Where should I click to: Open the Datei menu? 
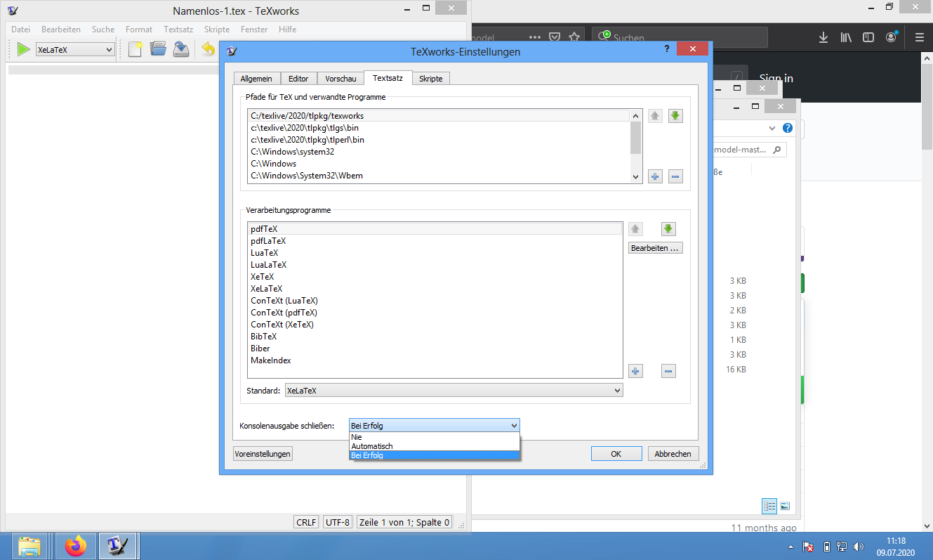[21, 30]
